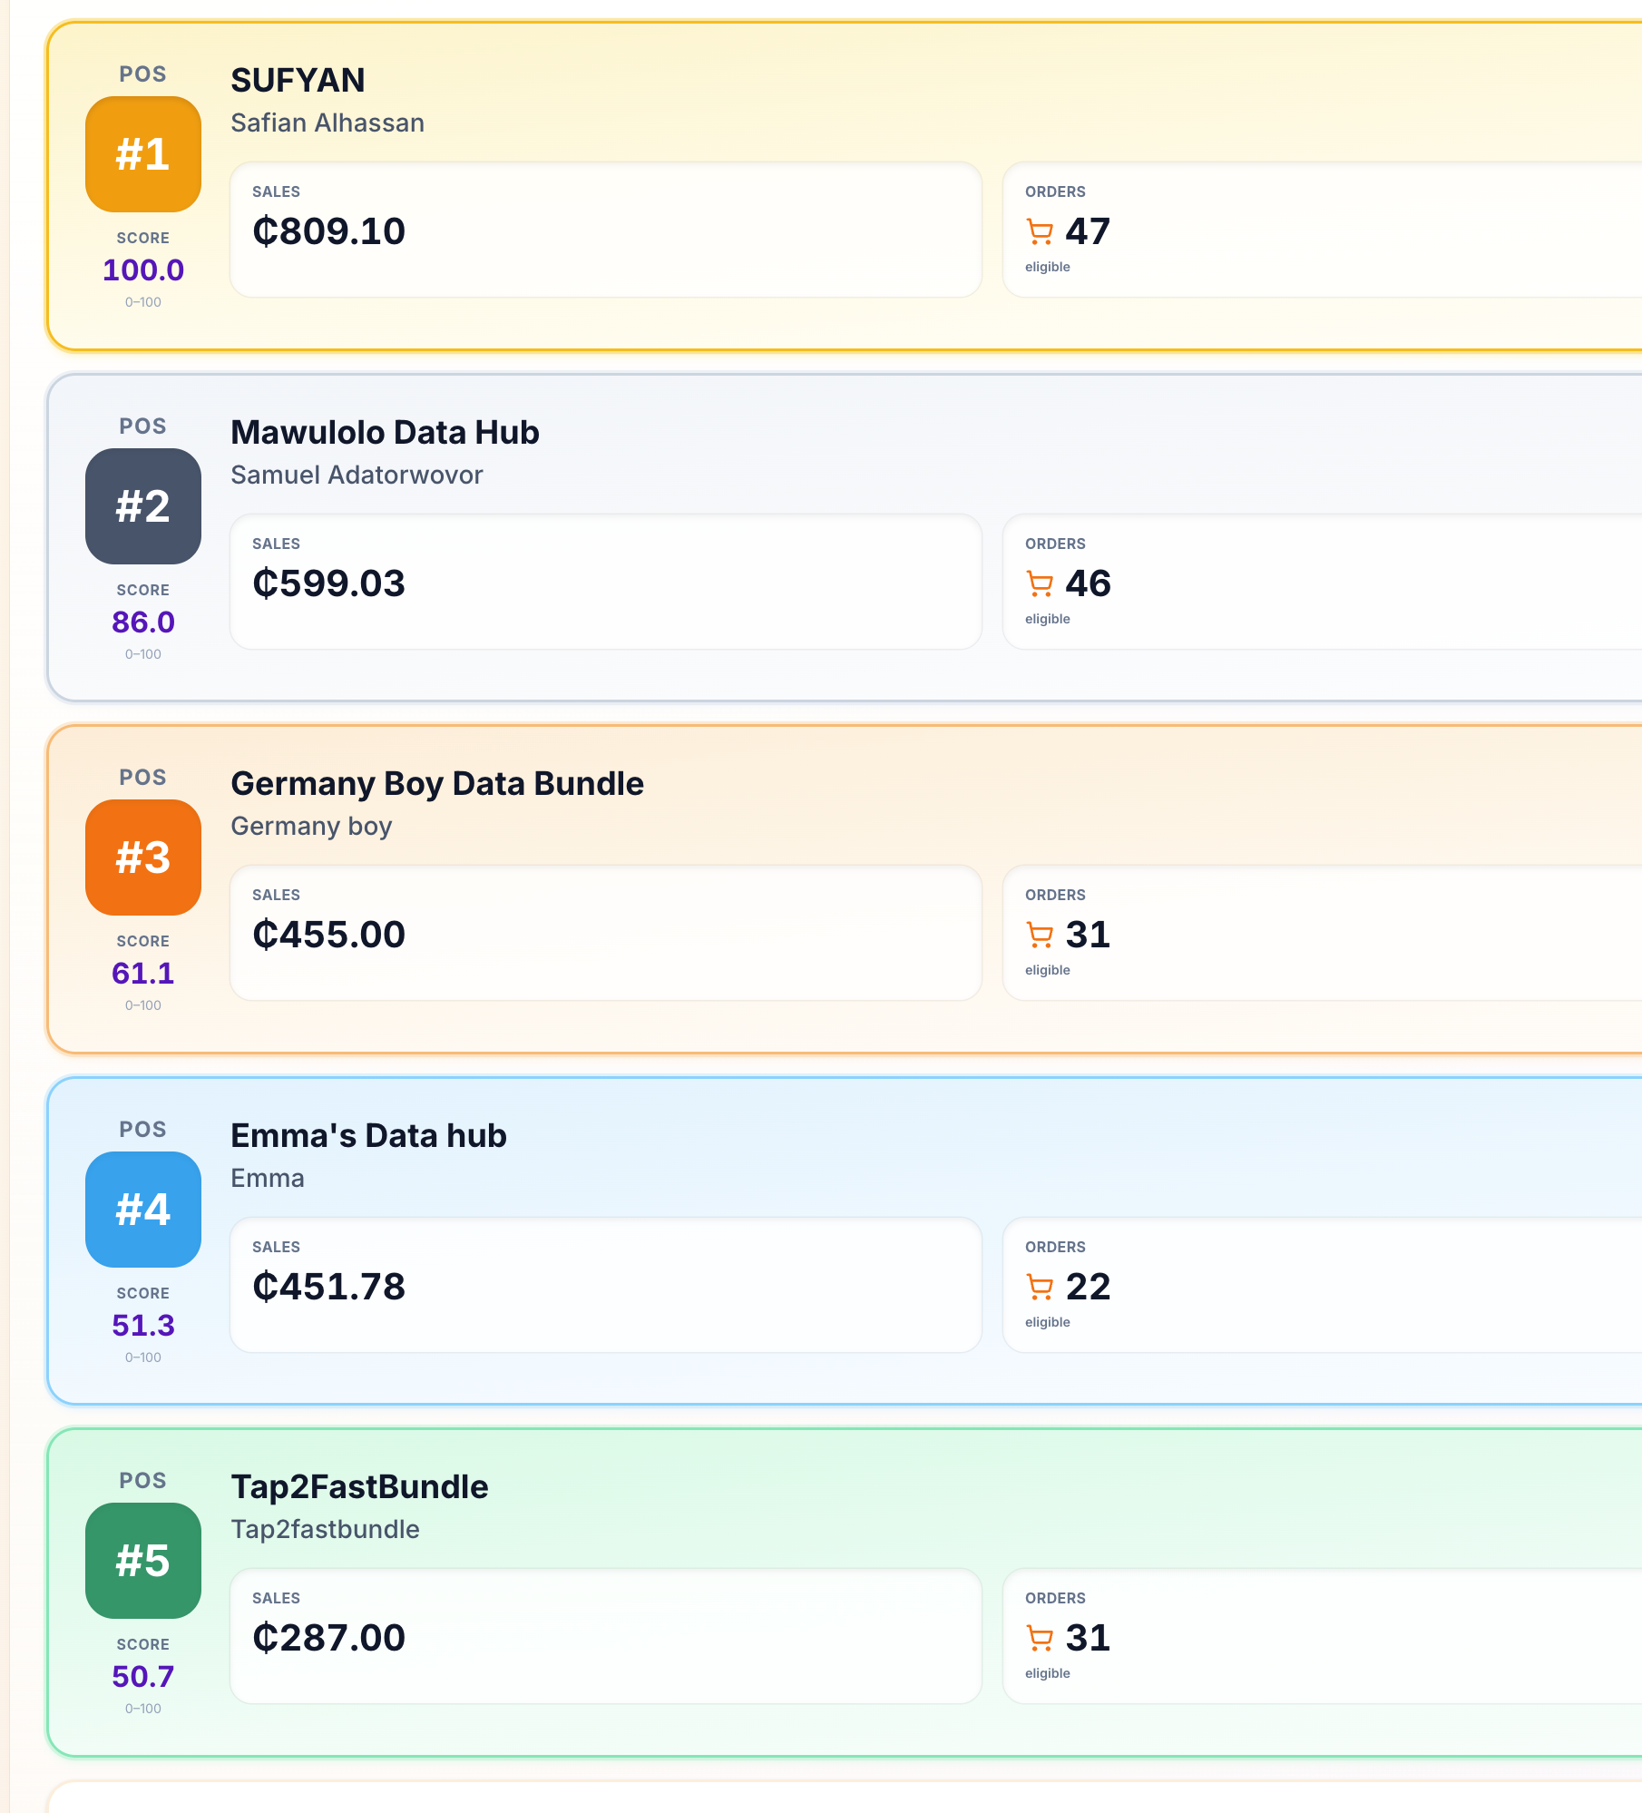Screen dimensions: 1642x1813
Task: Select the Germany Boy Data Bundle heading
Action: click(x=437, y=784)
